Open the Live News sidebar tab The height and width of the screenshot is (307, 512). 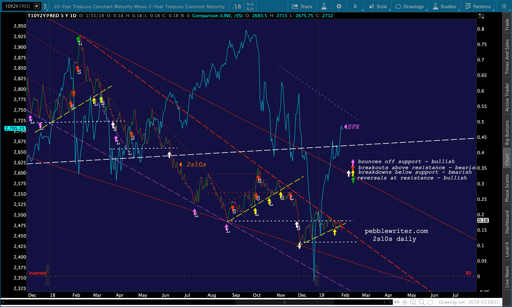507,276
